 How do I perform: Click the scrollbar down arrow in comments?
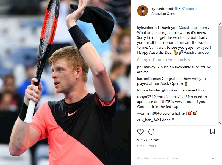(x=220, y=123)
